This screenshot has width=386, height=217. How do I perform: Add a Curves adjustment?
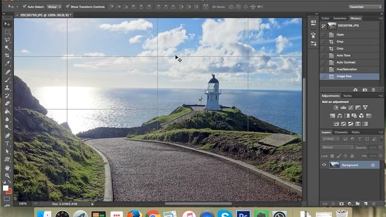tap(350, 107)
